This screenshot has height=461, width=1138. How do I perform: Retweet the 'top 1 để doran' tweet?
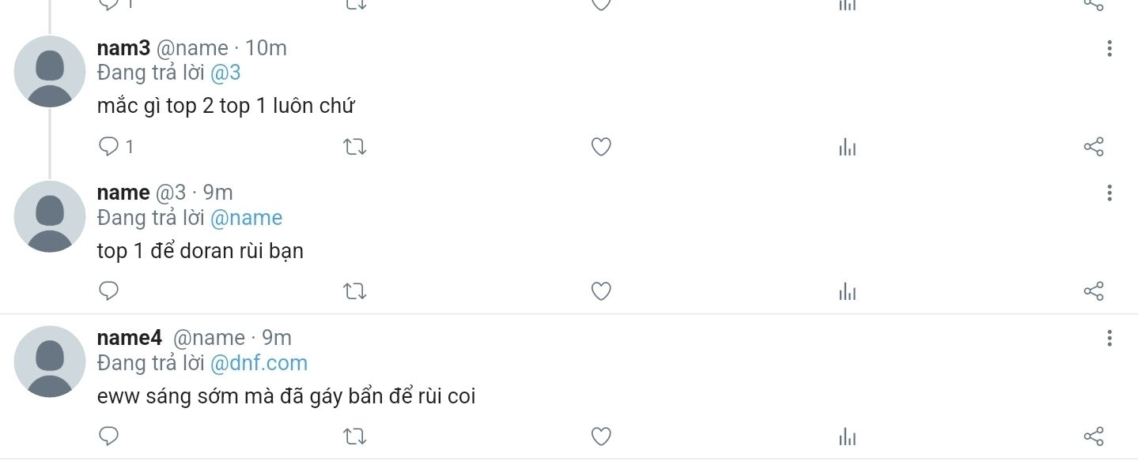point(355,291)
